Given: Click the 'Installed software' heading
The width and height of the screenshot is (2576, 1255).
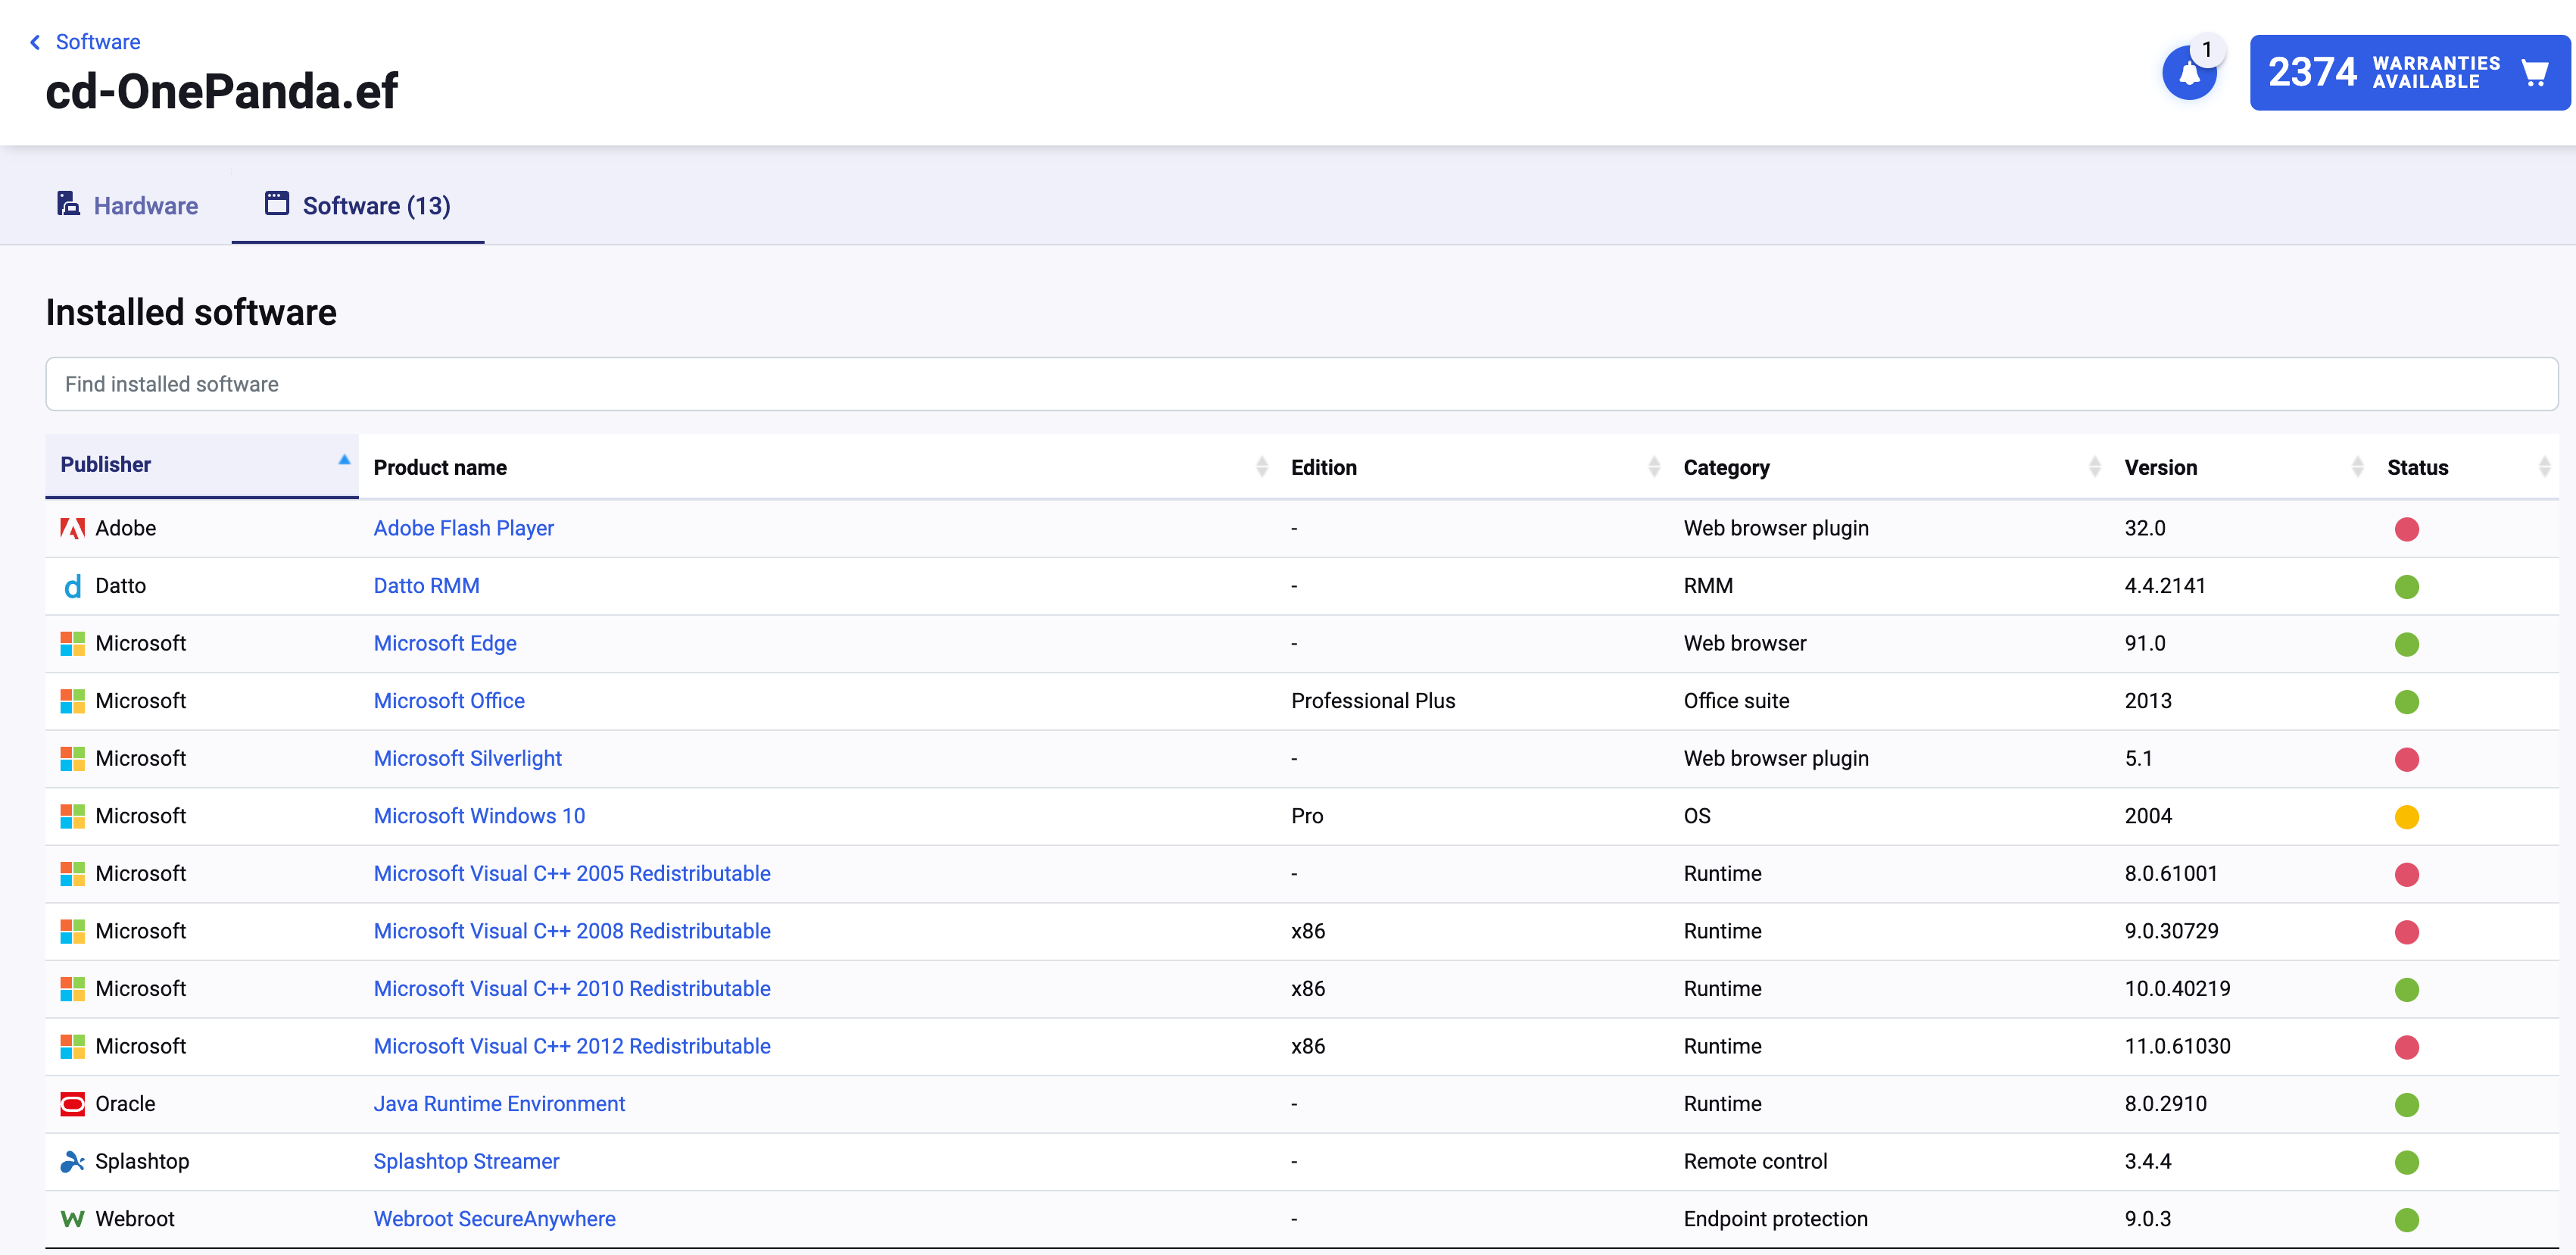Looking at the screenshot, I should click(x=191, y=312).
